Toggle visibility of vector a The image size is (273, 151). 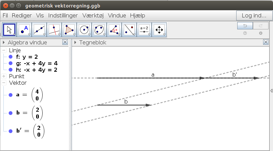coord(11,95)
